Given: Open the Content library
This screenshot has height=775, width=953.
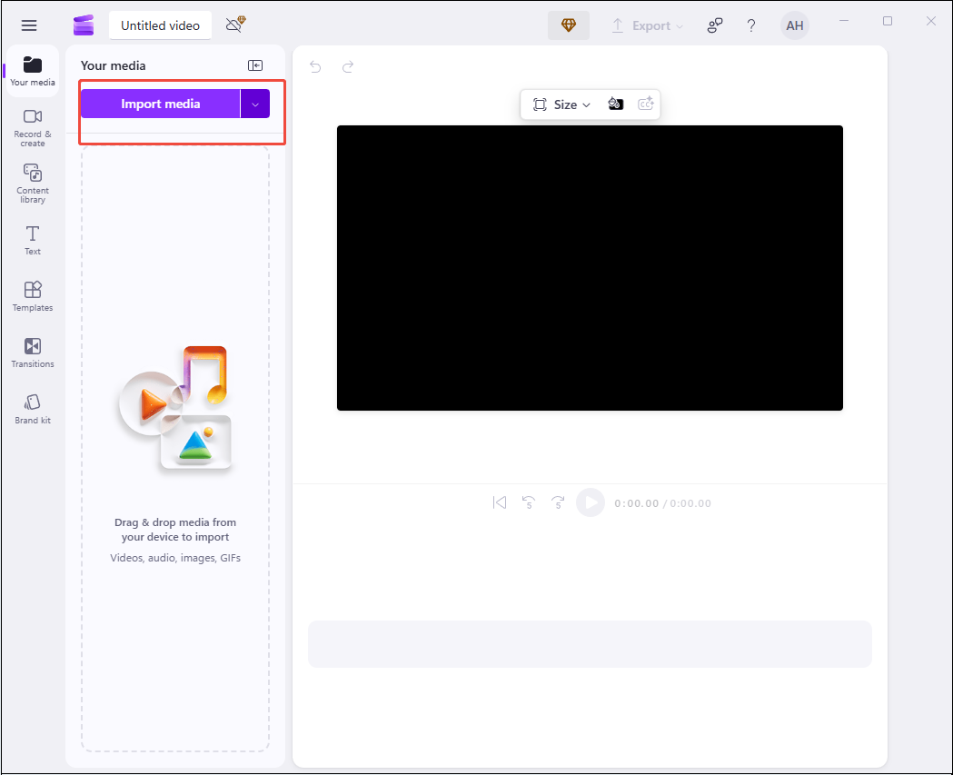Looking at the screenshot, I should (32, 184).
